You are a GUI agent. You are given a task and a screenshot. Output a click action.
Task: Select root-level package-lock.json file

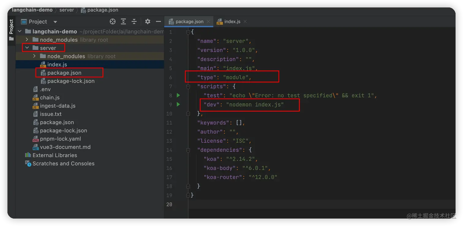[63, 130]
